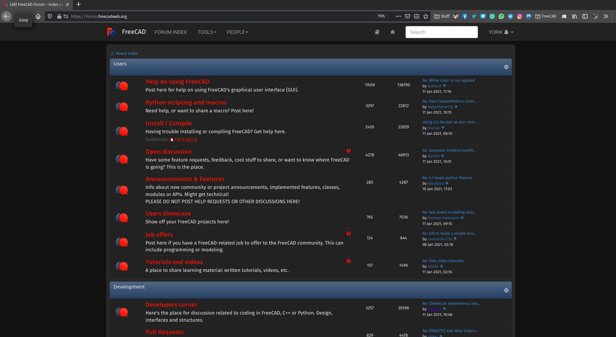Toggle browser sidebar icon

pos(585,16)
